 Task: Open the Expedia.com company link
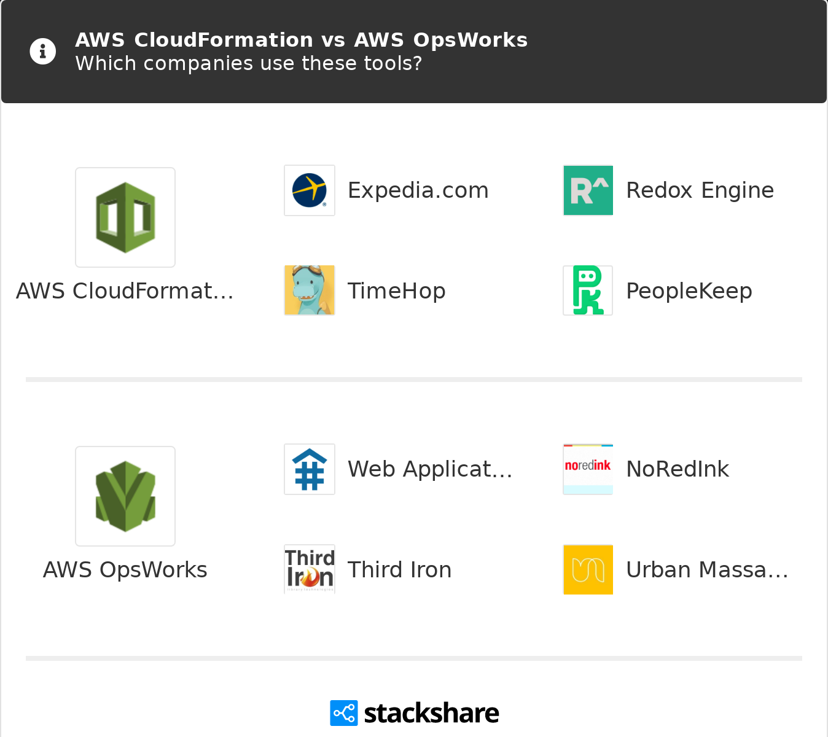(418, 190)
